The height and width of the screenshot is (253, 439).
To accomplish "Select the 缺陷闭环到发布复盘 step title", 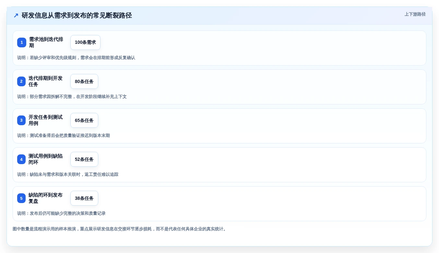I will 46,198.
